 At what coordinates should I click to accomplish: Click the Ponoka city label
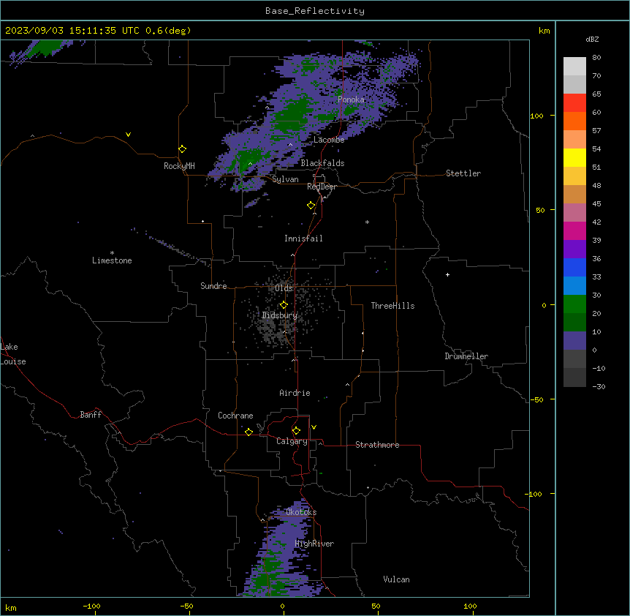(x=351, y=99)
